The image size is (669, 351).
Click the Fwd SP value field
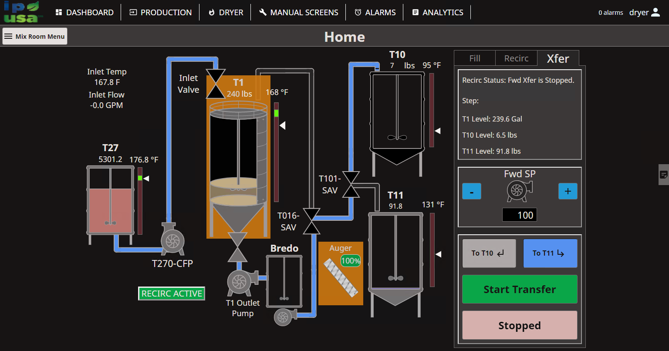pos(519,215)
